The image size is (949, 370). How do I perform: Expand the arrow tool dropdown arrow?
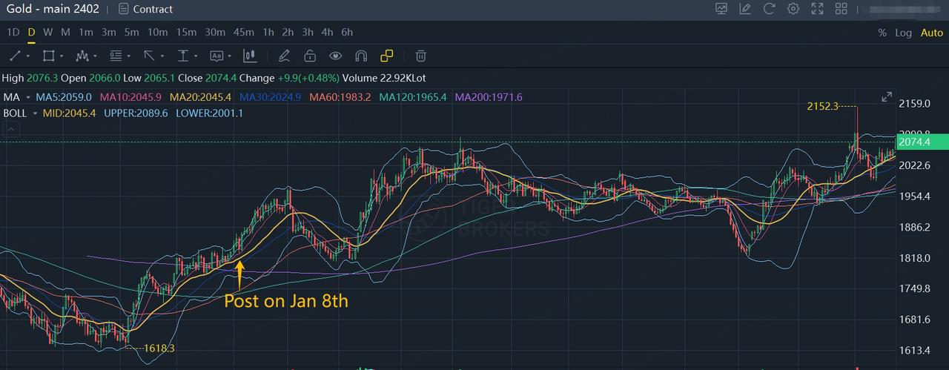click(x=162, y=56)
